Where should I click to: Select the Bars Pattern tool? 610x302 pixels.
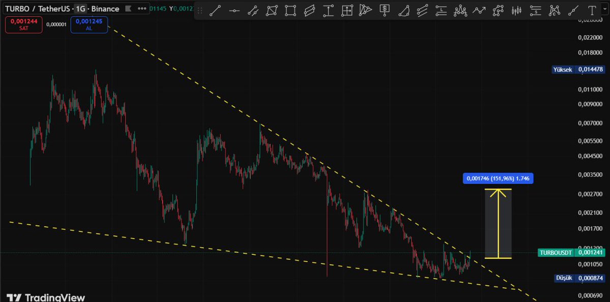516,11
